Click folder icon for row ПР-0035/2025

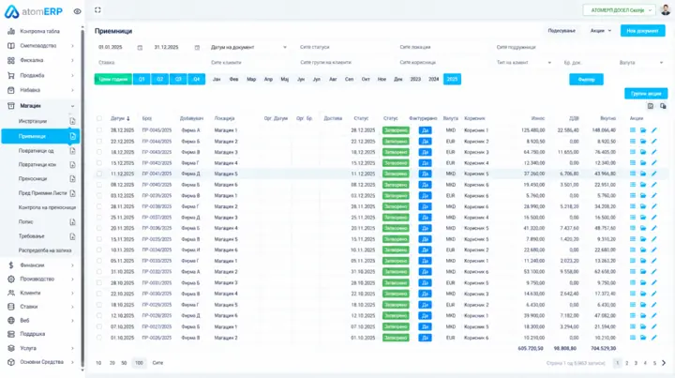click(x=643, y=239)
